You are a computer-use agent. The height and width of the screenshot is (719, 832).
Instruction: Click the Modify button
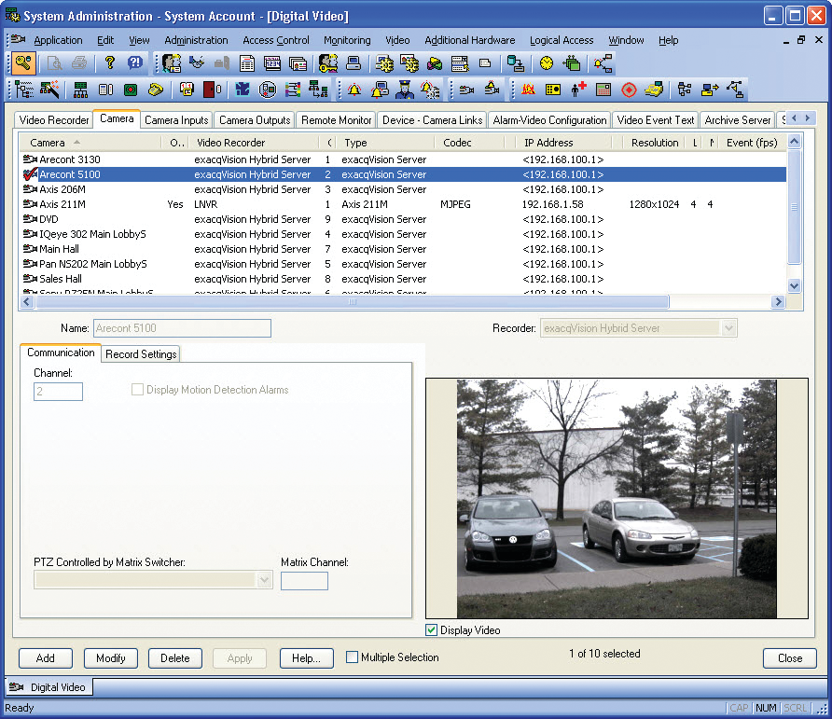pos(110,658)
